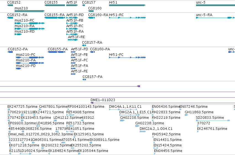The image size is (235, 155).
Task: Open the EK105044.5prime EST label
Action: 93,151
